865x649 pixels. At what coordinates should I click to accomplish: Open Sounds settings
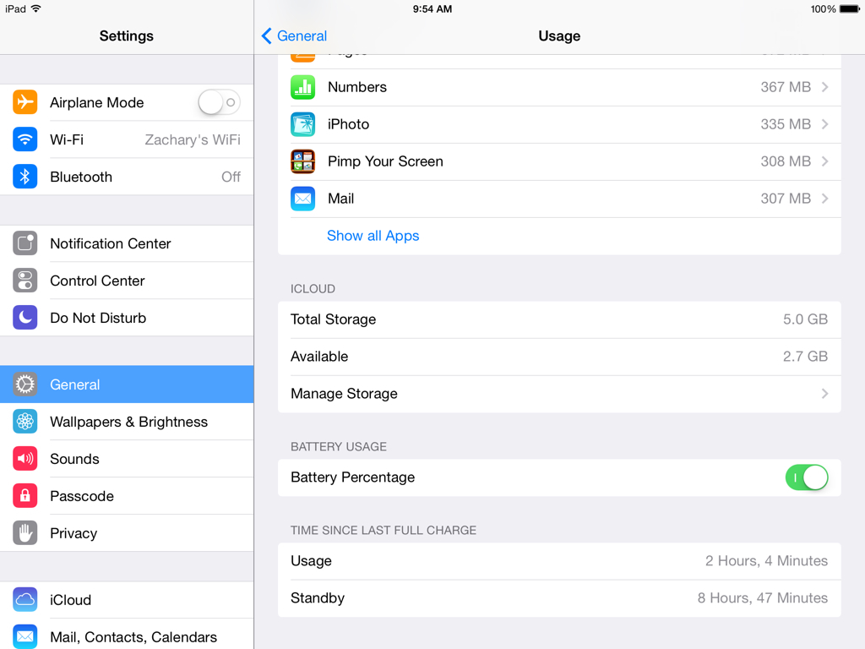[127, 459]
